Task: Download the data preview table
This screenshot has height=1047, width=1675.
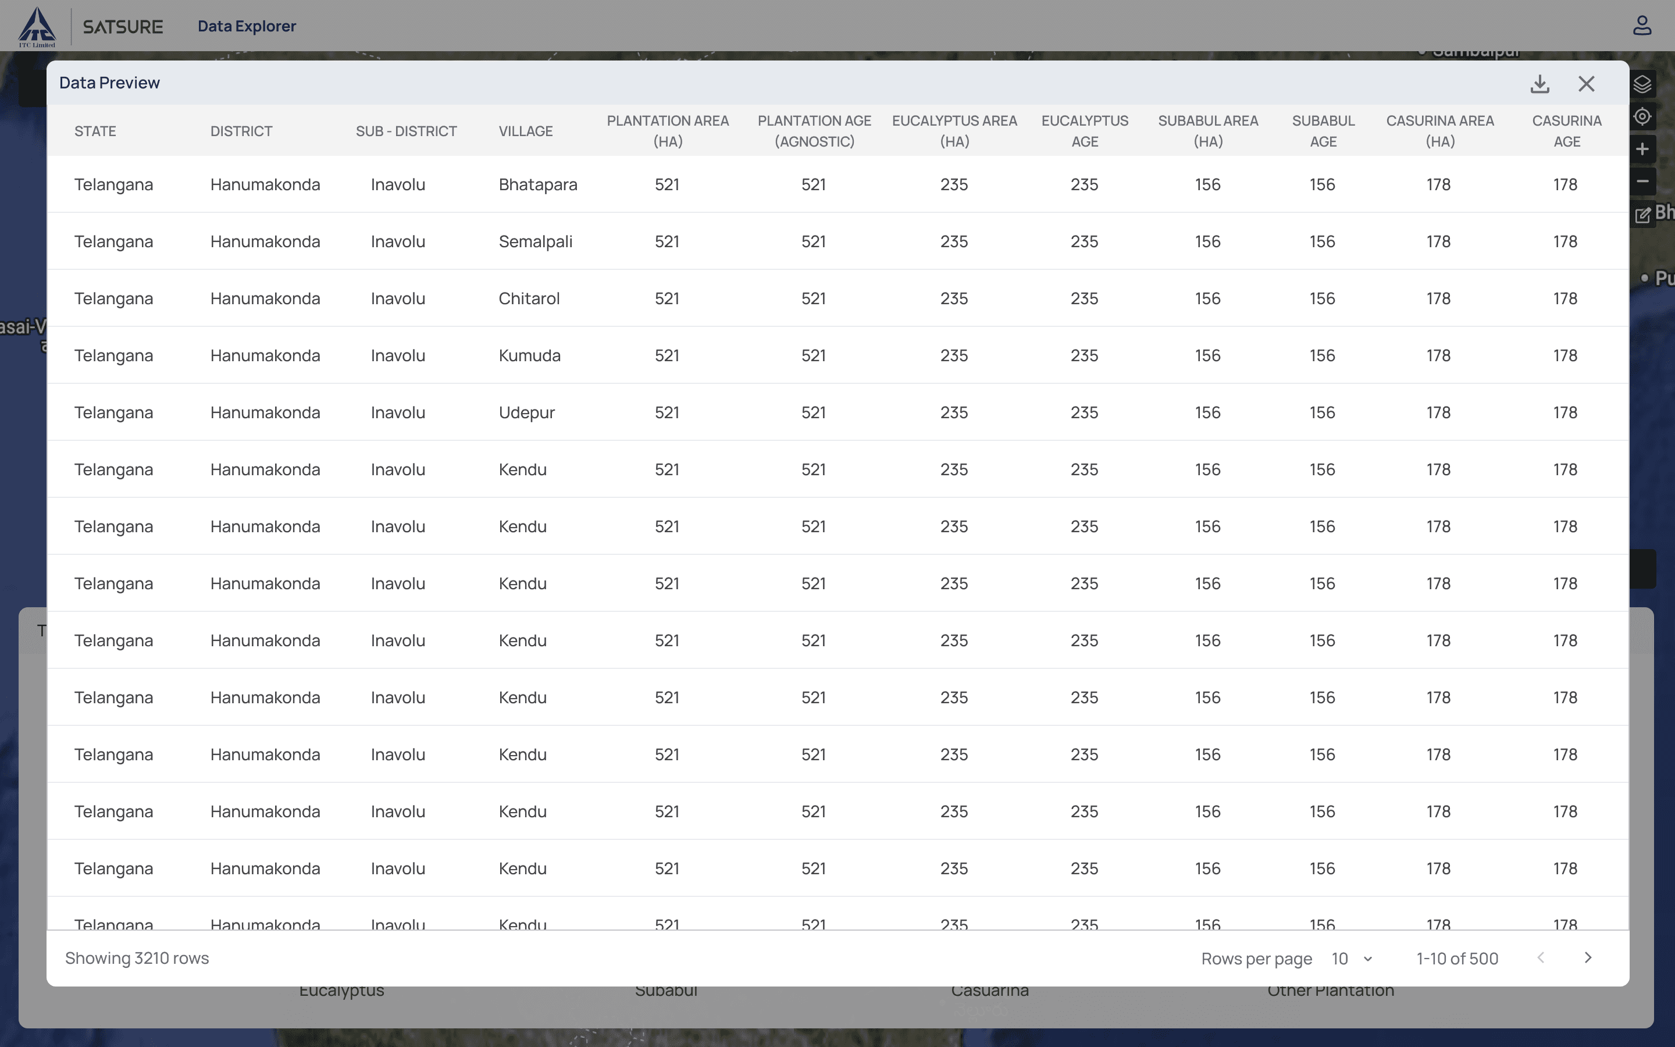Action: [1539, 84]
